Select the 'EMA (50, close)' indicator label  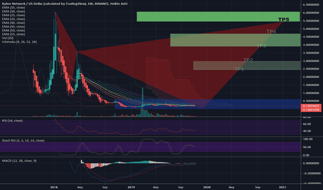(14, 30)
